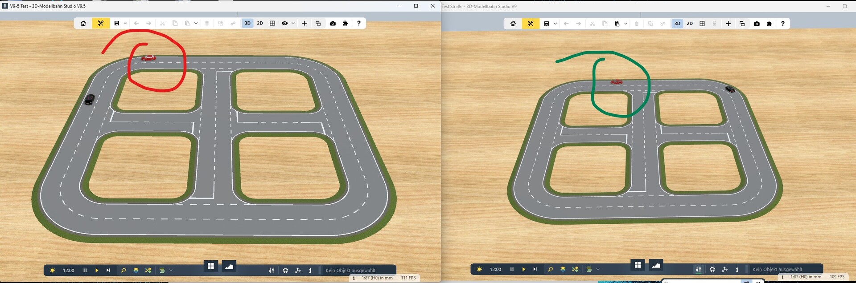Click the paste clipboard icon in V9.5 window
Viewport: 856px width, 283px height.
tap(187, 23)
